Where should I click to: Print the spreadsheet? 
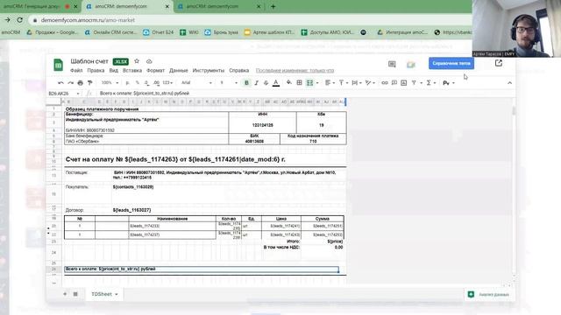coord(80,83)
